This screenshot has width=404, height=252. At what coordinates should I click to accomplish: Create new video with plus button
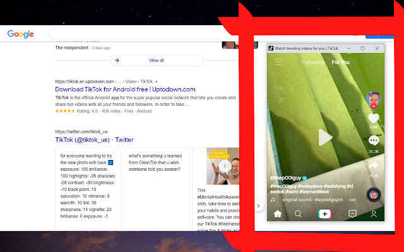[x=325, y=214]
